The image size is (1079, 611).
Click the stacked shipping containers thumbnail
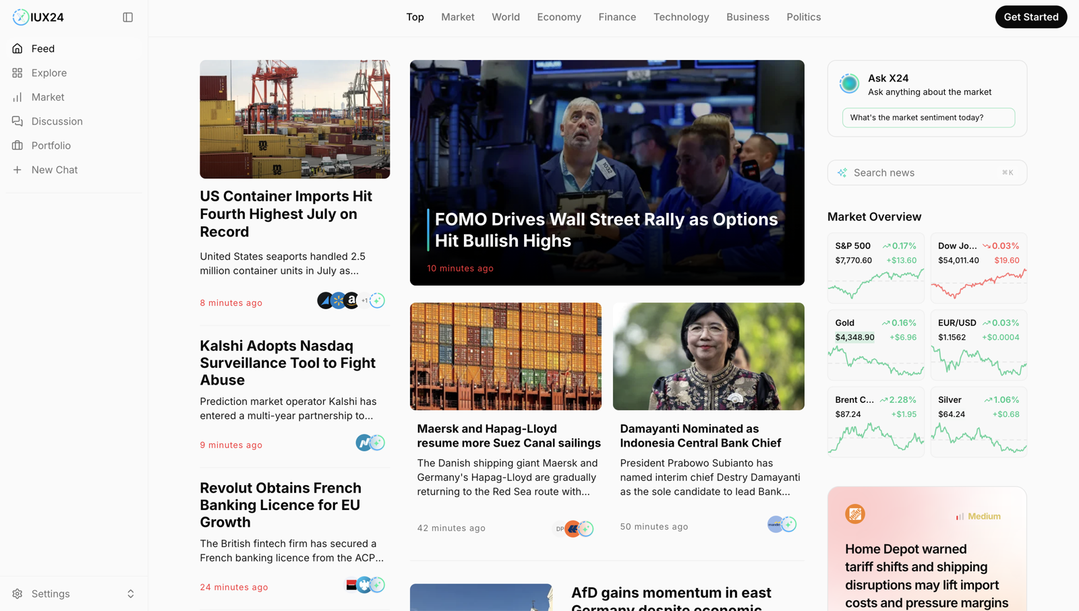[506, 356]
